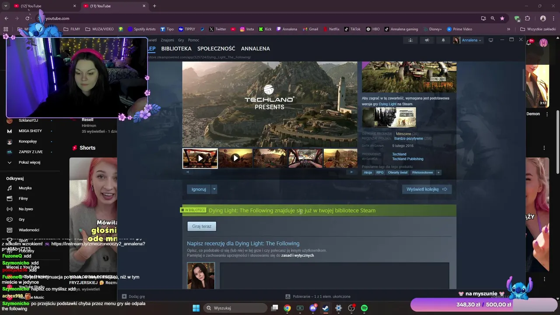Open FILMY bookmarks folder
Screen dimensions: 560x315
(72, 29)
